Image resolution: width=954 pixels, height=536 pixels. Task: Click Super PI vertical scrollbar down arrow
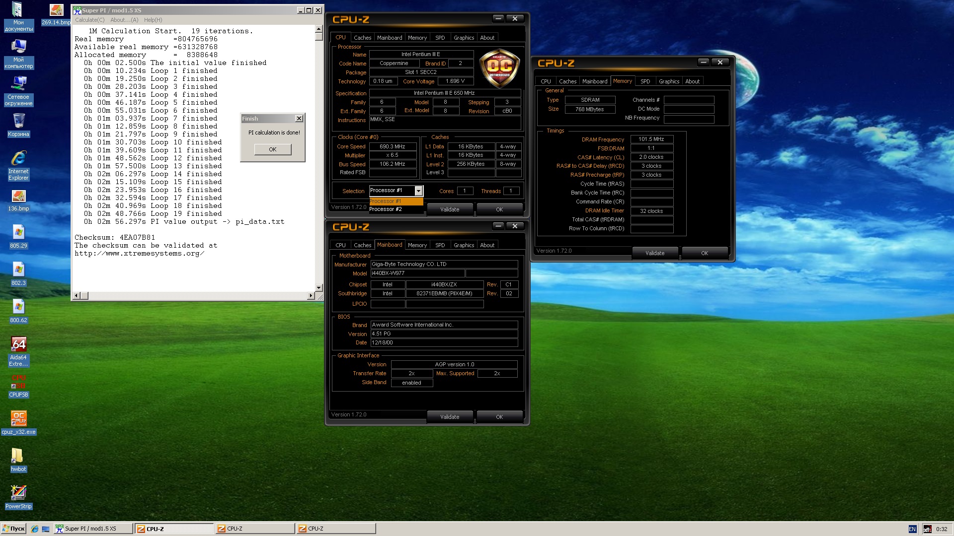pos(319,288)
